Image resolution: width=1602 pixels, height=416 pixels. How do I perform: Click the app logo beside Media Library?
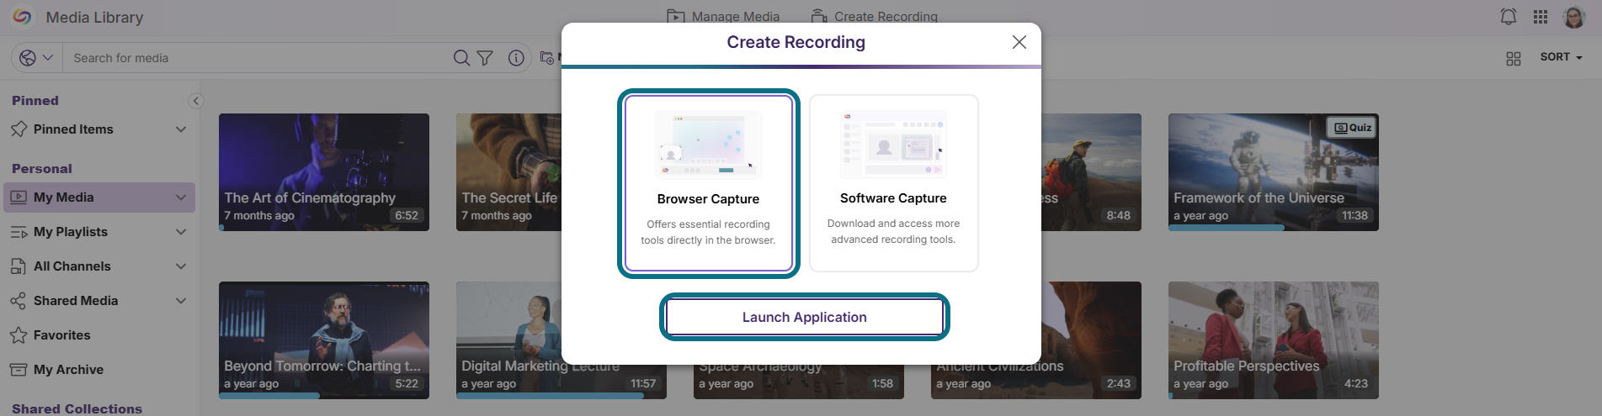(x=22, y=17)
